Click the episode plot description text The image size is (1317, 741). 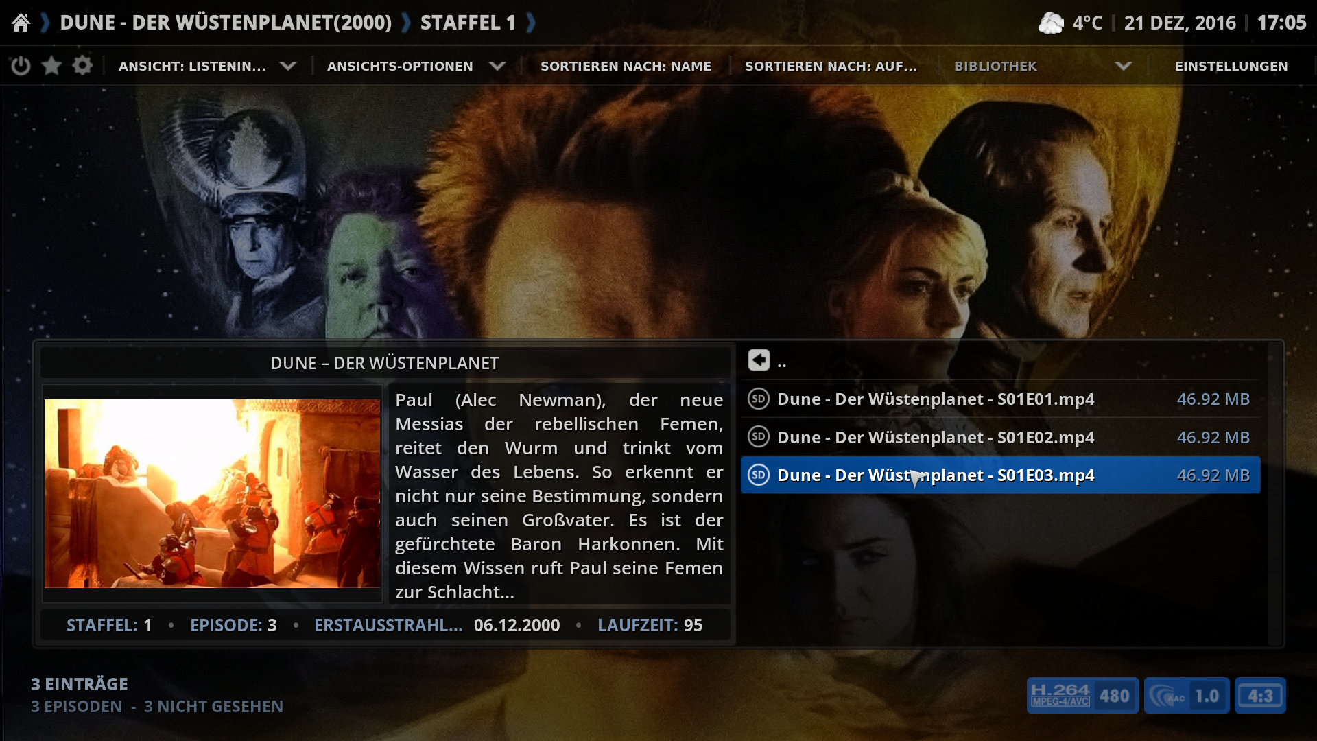click(x=559, y=495)
